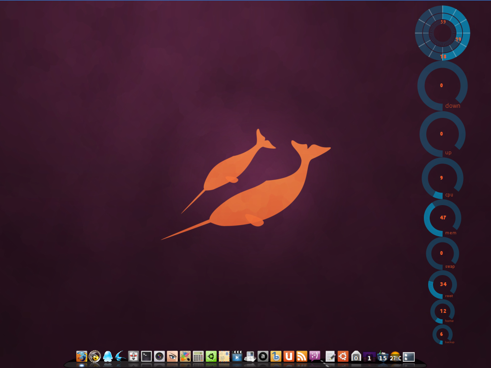Click the "cpu" usage ring

(x=443, y=178)
